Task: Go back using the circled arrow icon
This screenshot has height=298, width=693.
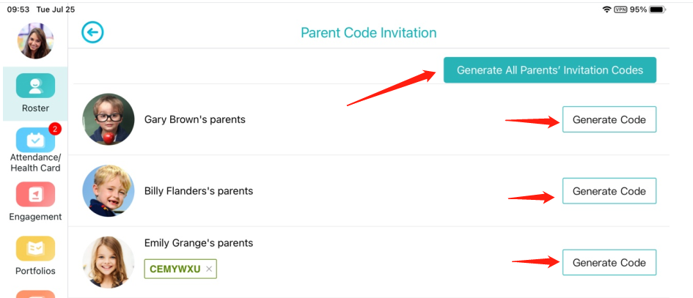Action: [92, 32]
